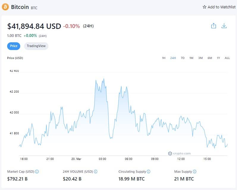Click the 18.99 M BTC supply value
Image resolution: width=237 pixels, height=190 pixels.
pos(131,179)
